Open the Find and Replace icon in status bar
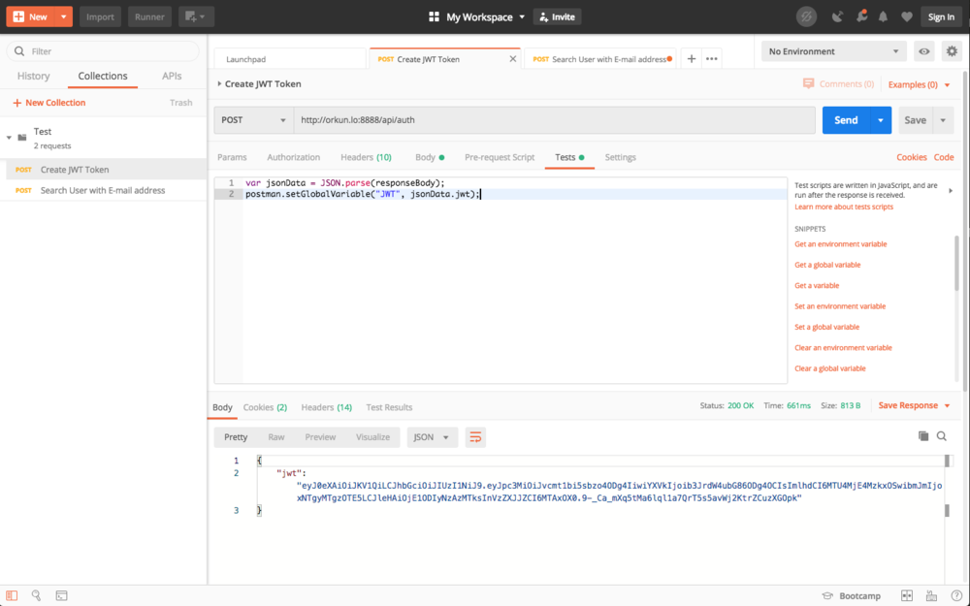The width and height of the screenshot is (970, 606). click(36, 595)
